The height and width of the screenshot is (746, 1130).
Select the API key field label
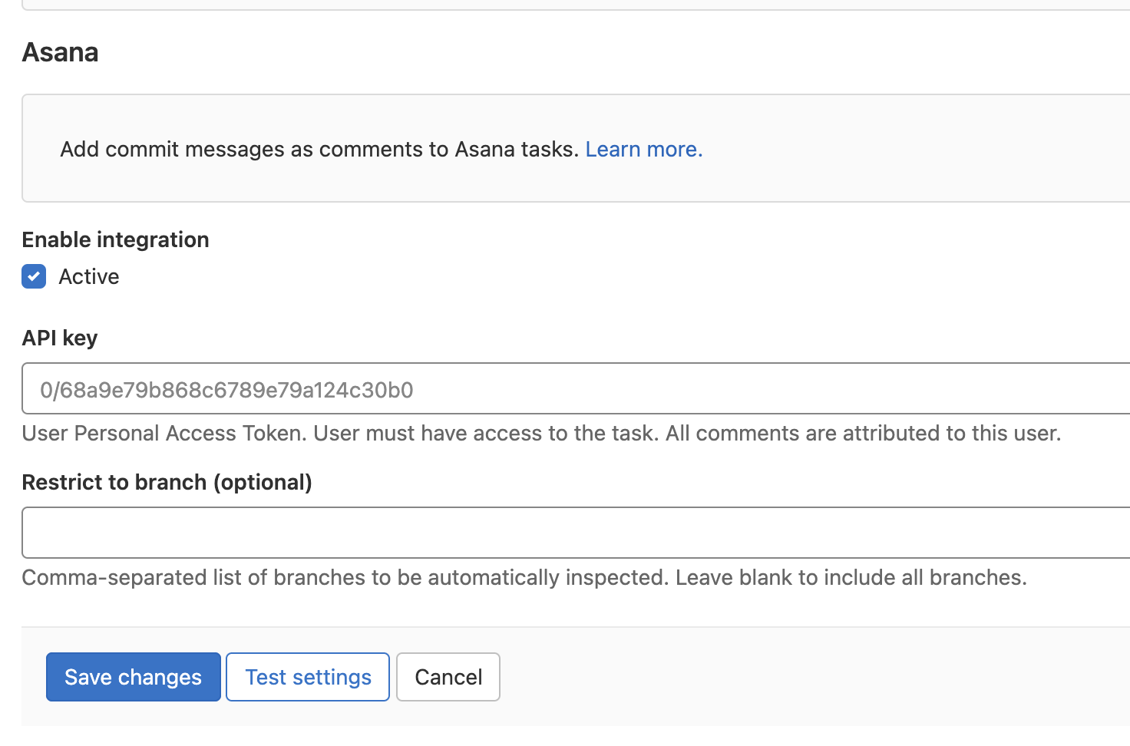point(60,338)
